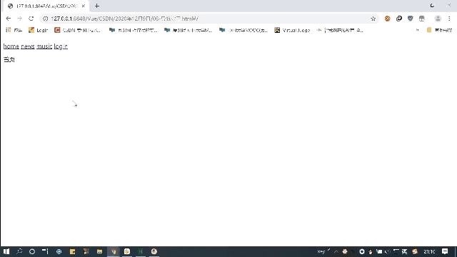Open the bookmark right of Virtual Judge
Screen dimensions: 457x257
[x=340, y=30]
